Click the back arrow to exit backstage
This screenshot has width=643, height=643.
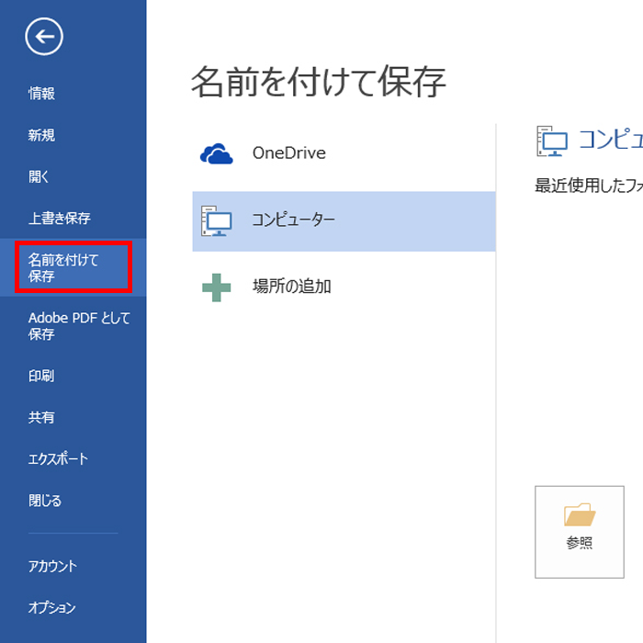pos(44,37)
